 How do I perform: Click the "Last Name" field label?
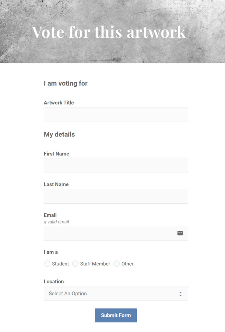[56, 184]
